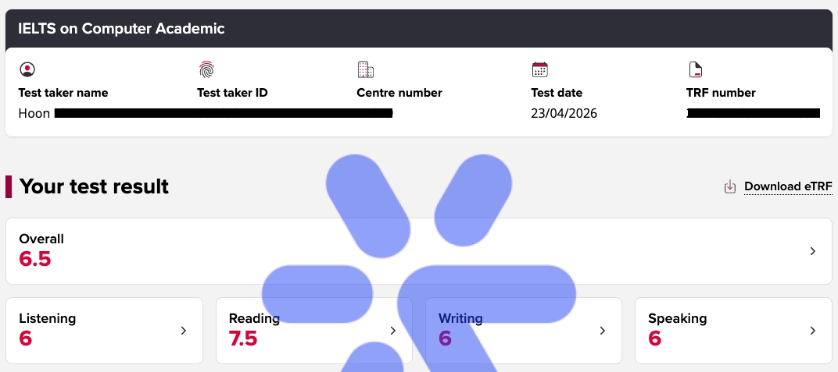Click the Reading 7.5 score value
The image size is (838, 372).
point(243,339)
